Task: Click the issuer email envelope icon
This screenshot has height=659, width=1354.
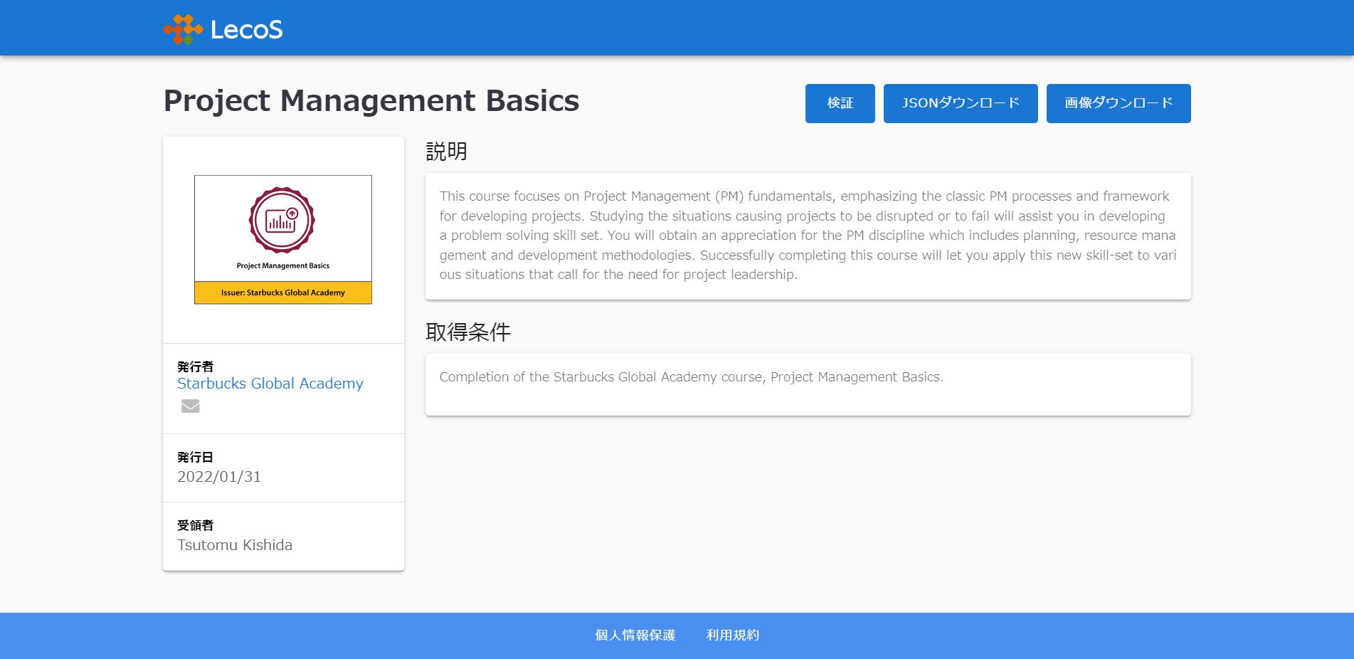Action: pyautogui.click(x=191, y=406)
